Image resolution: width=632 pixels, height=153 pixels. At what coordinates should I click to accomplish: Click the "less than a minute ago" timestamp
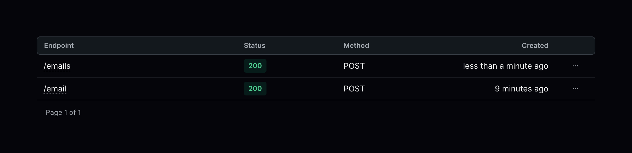point(505,66)
